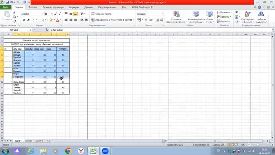Increase decimal places
The width and height of the screenshot is (275, 155).
[157, 20]
